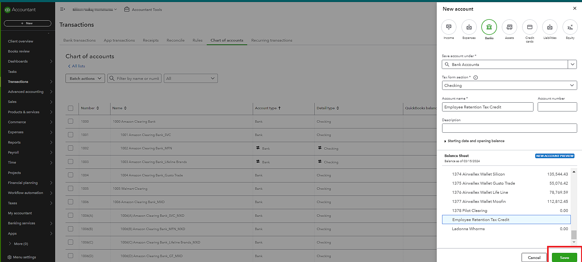This screenshot has width=582, height=262.
Task: Open Payroll in the sidebar
Action: 13,152
